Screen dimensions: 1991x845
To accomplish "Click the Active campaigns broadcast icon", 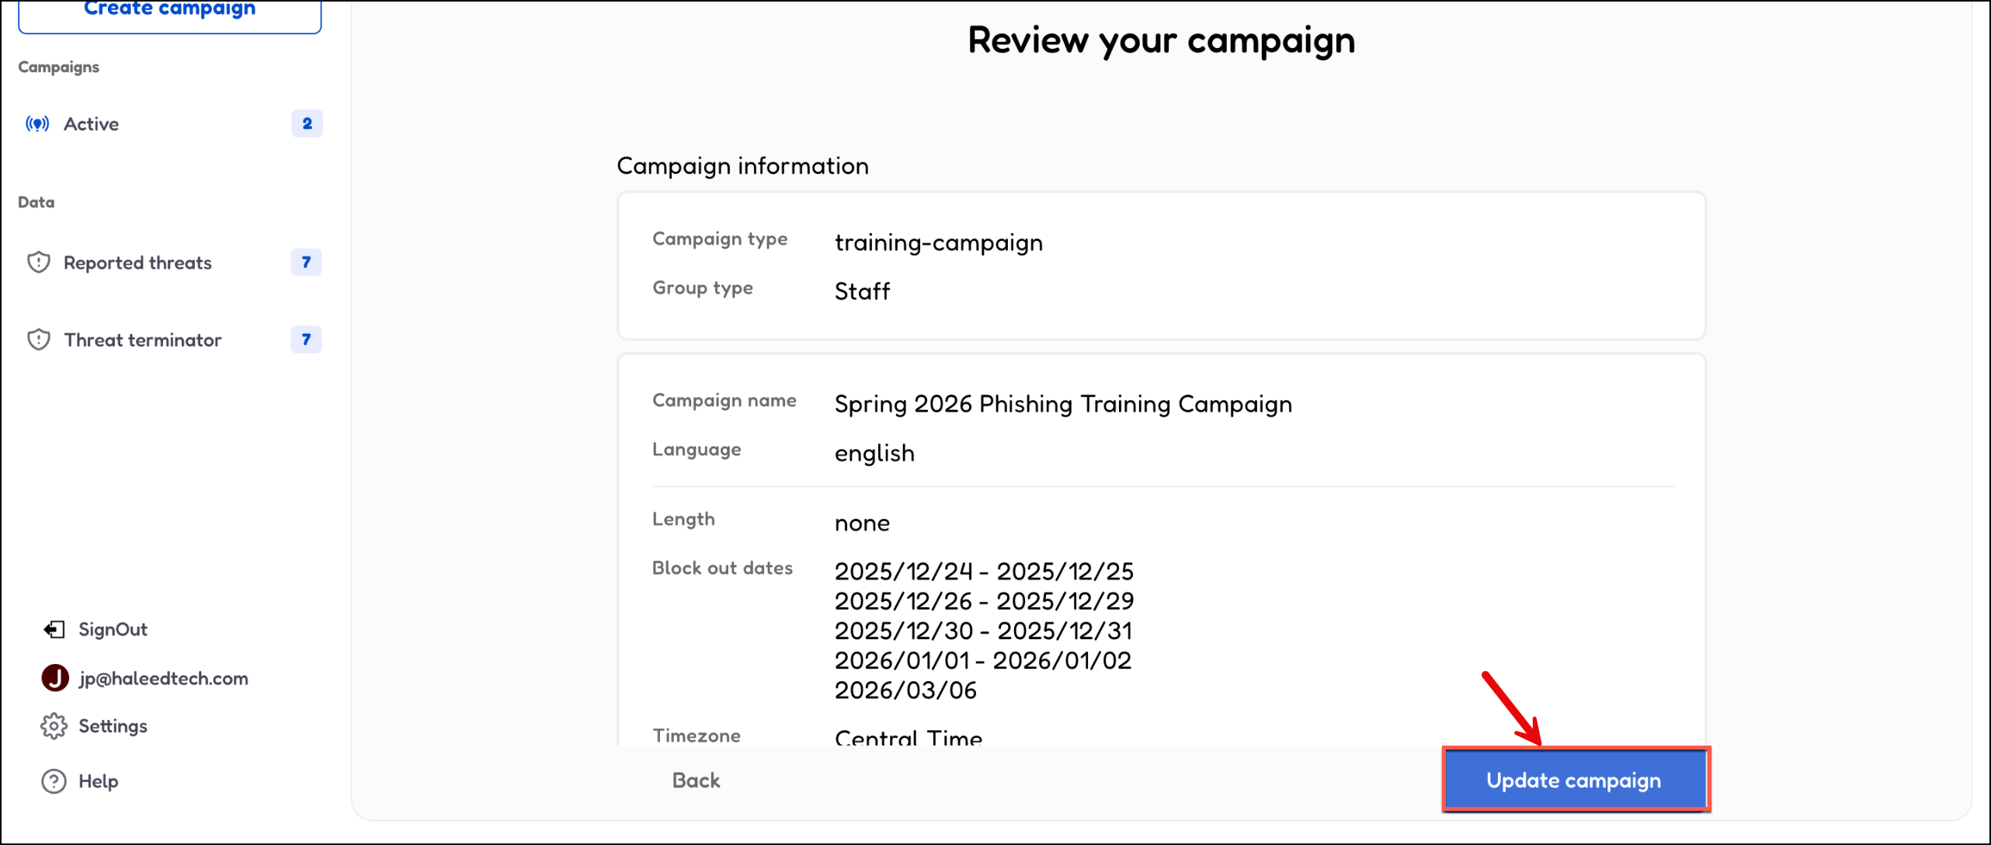I will pyautogui.click(x=37, y=124).
